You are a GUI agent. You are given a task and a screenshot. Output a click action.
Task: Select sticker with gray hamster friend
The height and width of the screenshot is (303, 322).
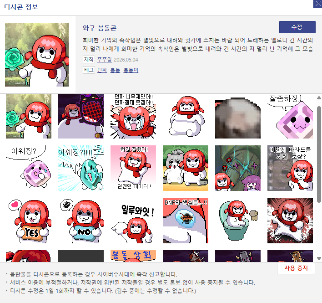click(186, 168)
